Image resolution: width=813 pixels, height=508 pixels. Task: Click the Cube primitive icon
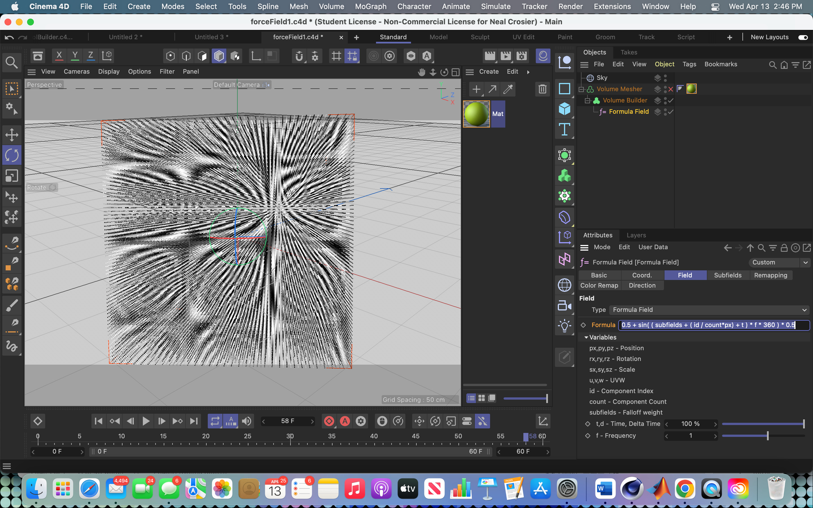(x=564, y=109)
